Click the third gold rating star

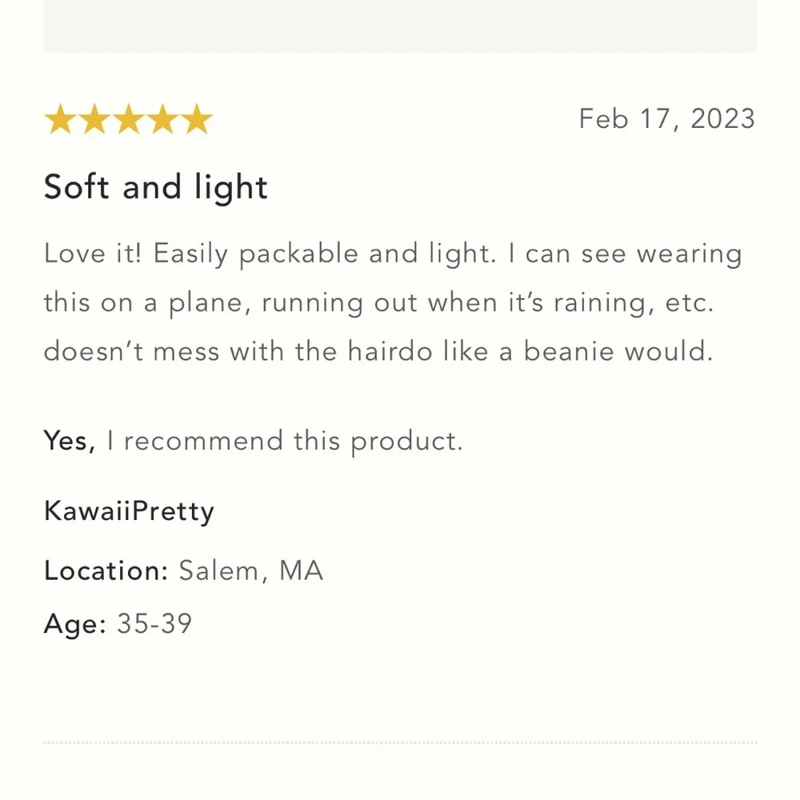tap(129, 119)
